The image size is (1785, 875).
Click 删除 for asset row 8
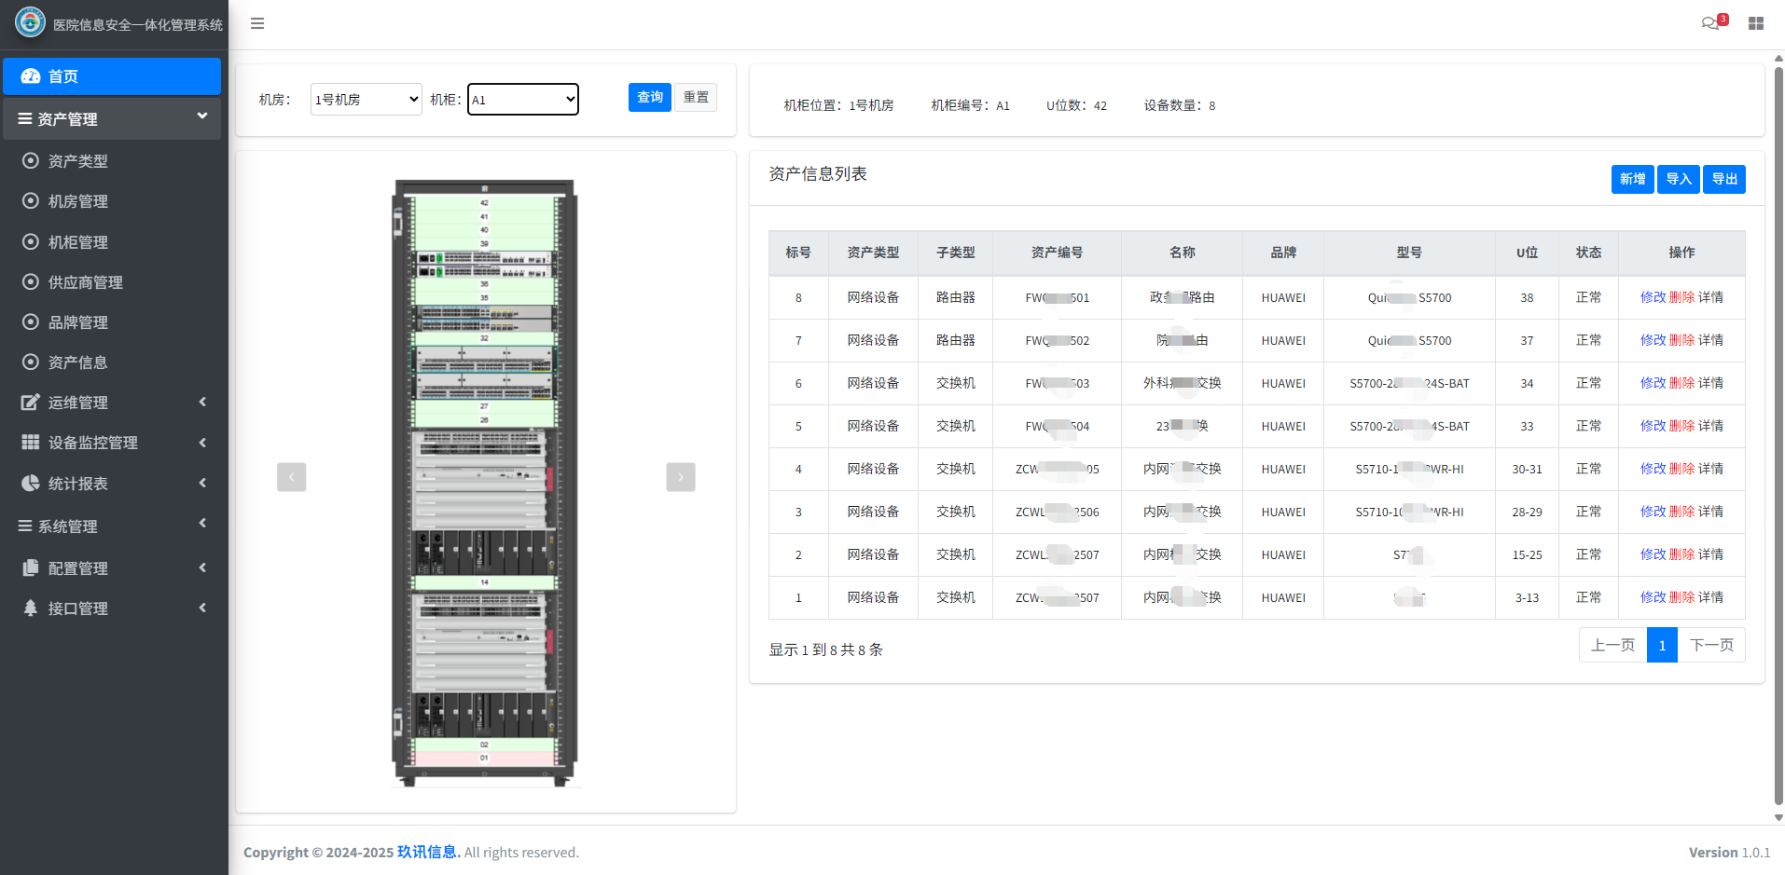click(1681, 297)
